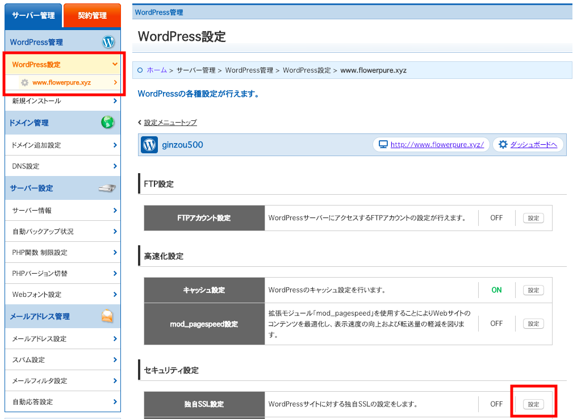577x419 pixels.
Task: Click 設定 button for FTPアカウント設定
Action: [533, 218]
